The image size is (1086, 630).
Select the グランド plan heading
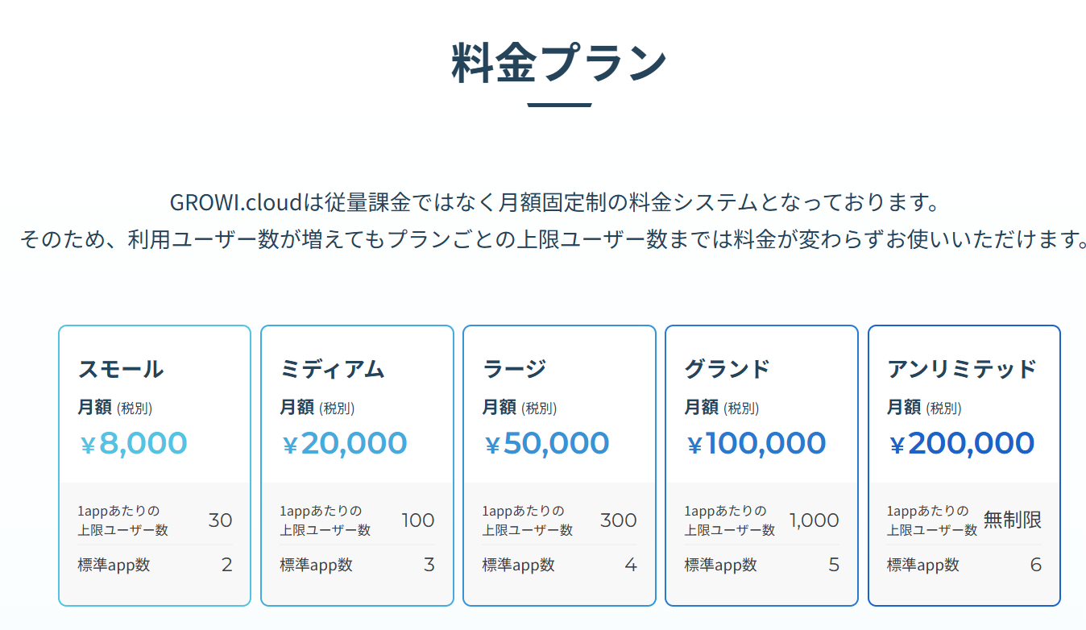(727, 369)
